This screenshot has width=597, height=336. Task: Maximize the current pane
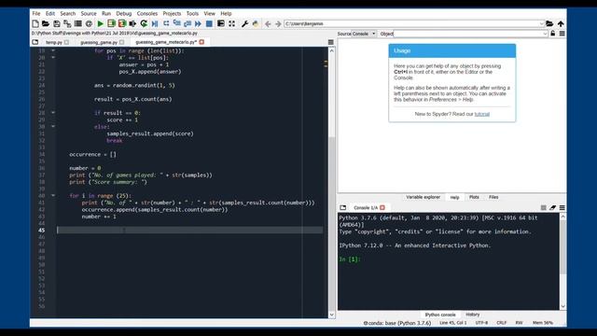point(220,23)
